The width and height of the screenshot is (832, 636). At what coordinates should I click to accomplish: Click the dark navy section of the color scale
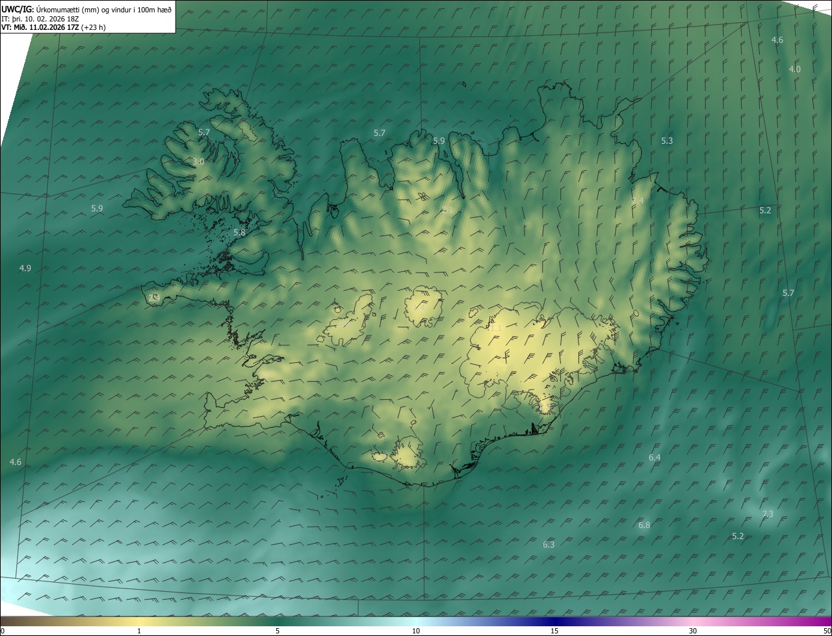(554, 622)
